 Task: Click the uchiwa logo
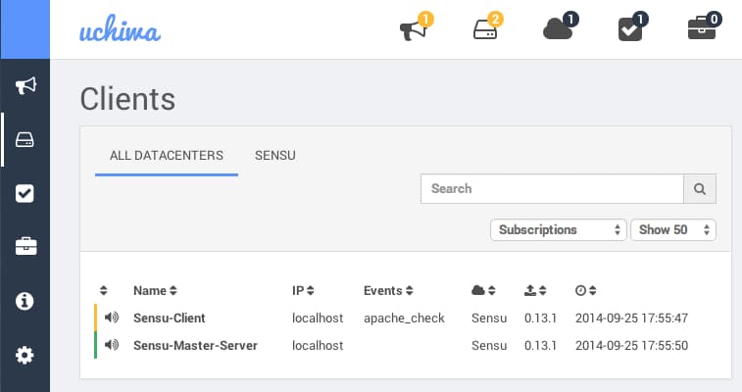(120, 28)
